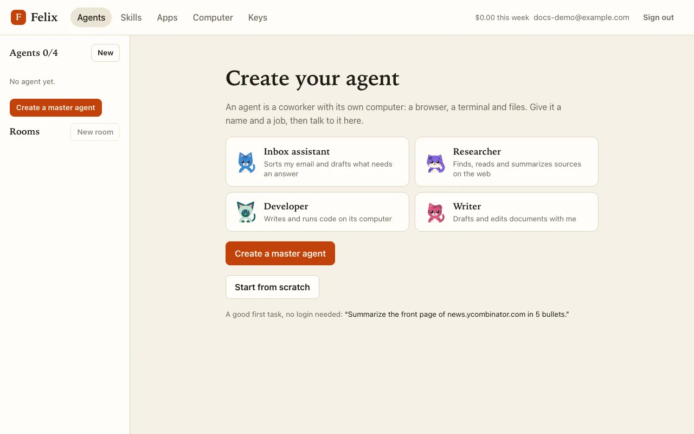Screen dimensions: 694x434
Task: Open the Agents tab
Action: pyautogui.click(x=91, y=17)
